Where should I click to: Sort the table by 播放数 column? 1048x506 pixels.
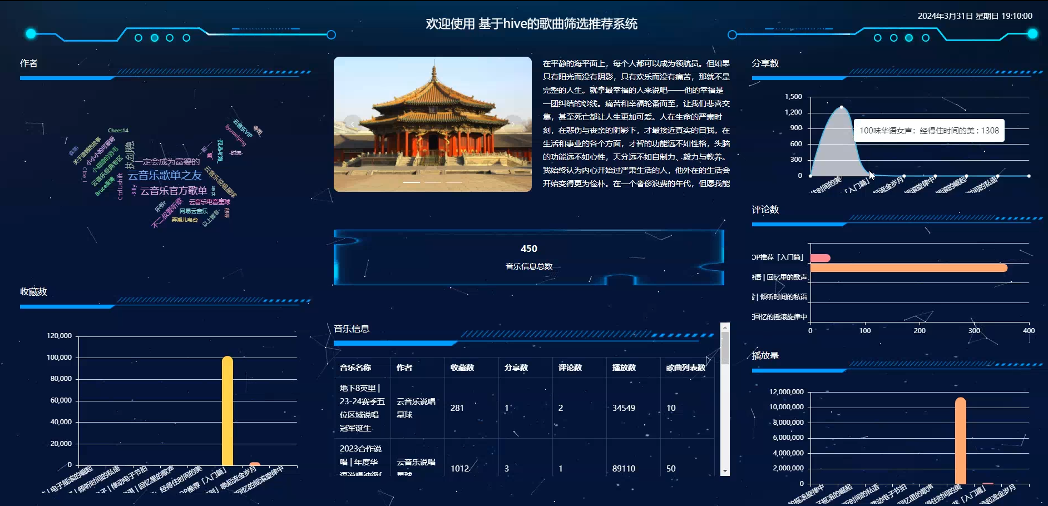622,368
